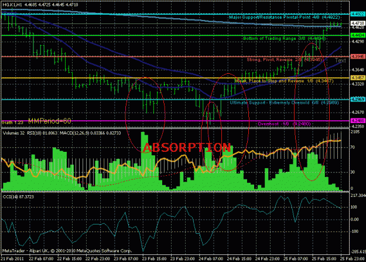Viewport: 366px width, 262px height.
Task: Click the 4.3320 price scale value
Action: 357,84
